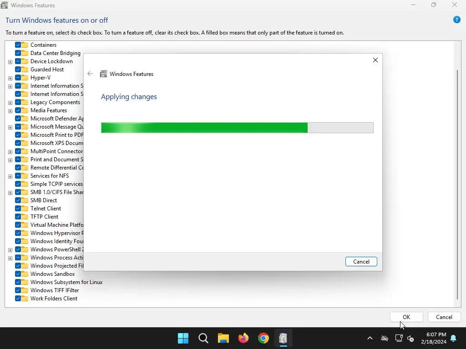
Task: Uncheck the Work Folders Client checkbox
Action: [x=18, y=299]
